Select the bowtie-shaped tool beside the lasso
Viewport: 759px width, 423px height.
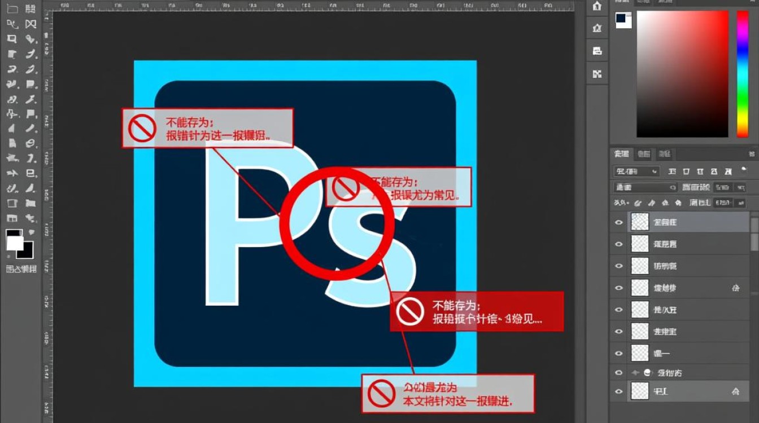tap(30, 24)
